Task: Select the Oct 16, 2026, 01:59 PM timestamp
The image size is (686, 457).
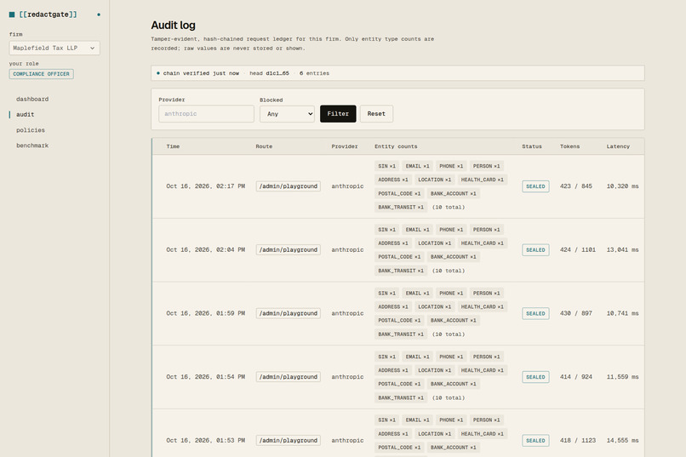Action: pyautogui.click(x=206, y=313)
